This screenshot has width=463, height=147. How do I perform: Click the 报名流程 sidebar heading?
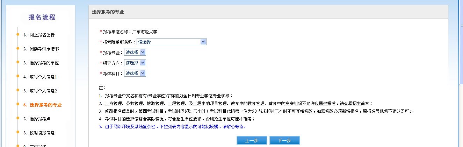42,17
